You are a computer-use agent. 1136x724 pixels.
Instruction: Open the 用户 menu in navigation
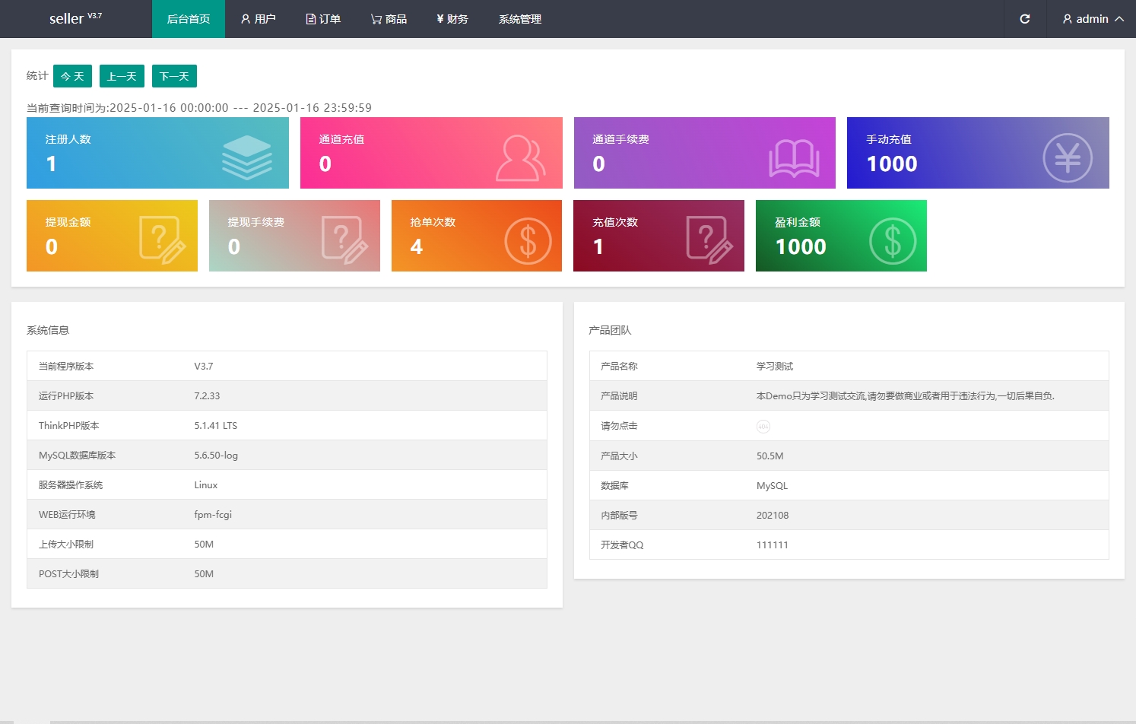[259, 19]
